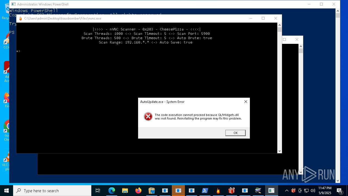The image size is (348, 196).
Task: Open Task View from the taskbar
Action: [98, 191]
